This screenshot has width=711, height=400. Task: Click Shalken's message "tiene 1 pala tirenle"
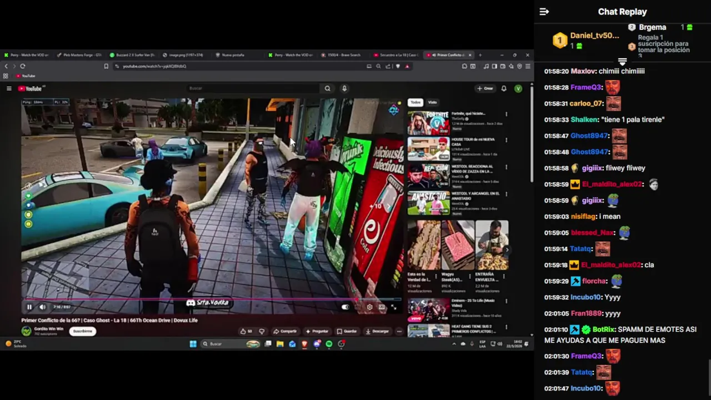point(632,119)
